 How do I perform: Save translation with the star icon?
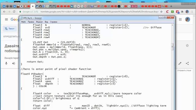187,46
